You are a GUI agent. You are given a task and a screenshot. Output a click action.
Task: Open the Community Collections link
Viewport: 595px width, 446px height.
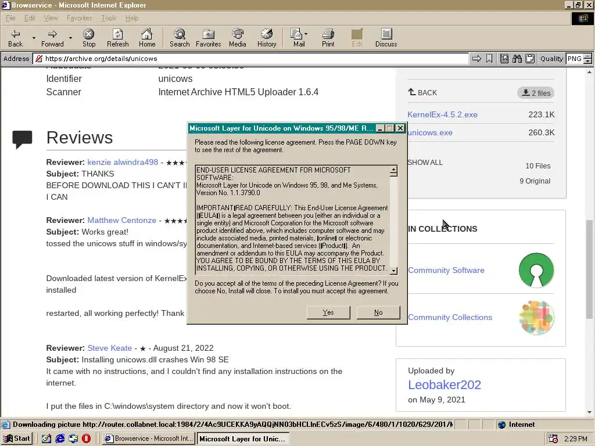click(x=450, y=317)
